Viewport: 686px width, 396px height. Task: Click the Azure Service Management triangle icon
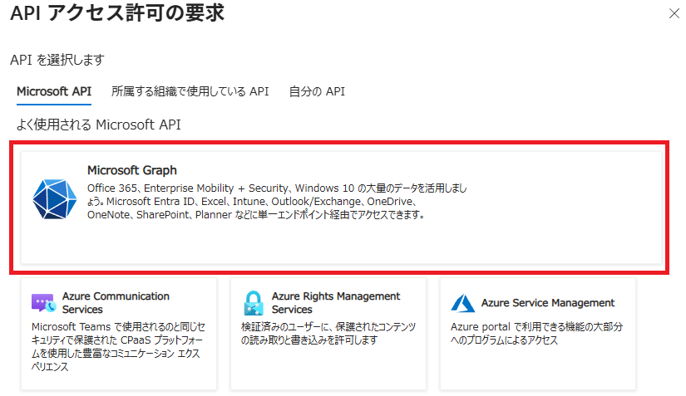pos(461,303)
